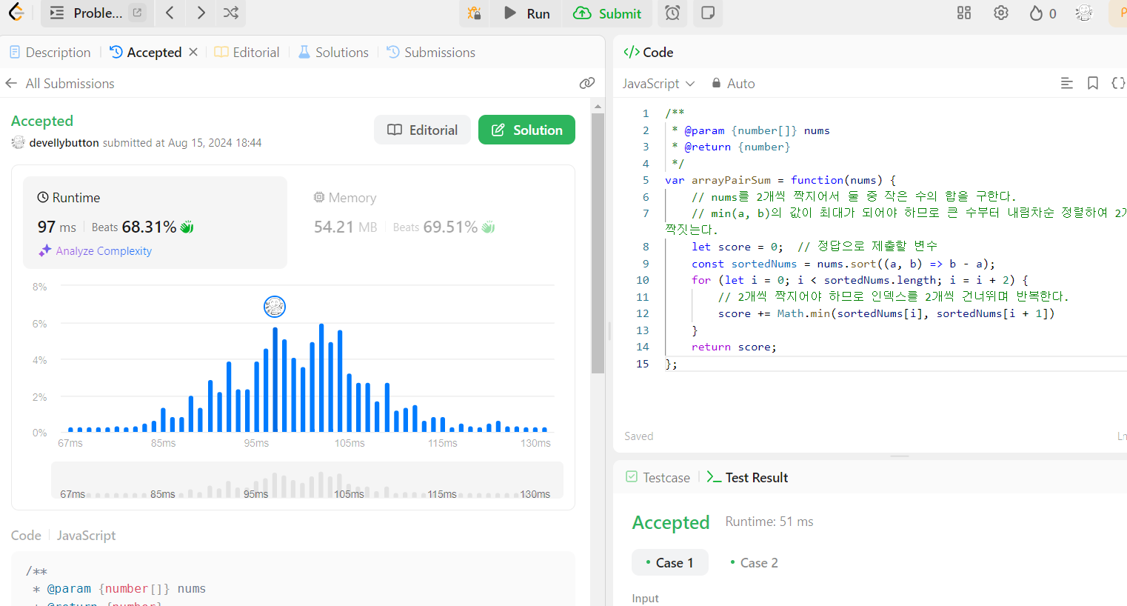Run the code
Viewport: 1127px width, 606px height.
point(527,13)
